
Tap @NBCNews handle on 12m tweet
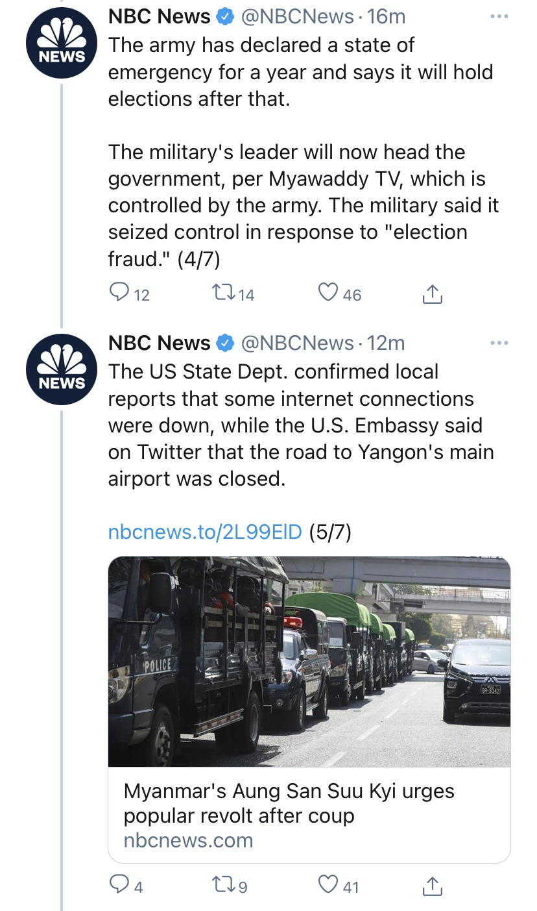(297, 343)
